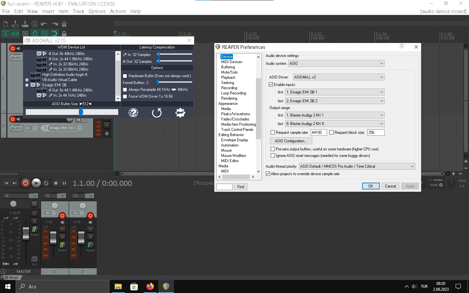Enable Hardware Buffer checkbox in ASIO4ALL
Image resolution: width=469 pixels, height=293 pixels.
[x=125, y=76]
